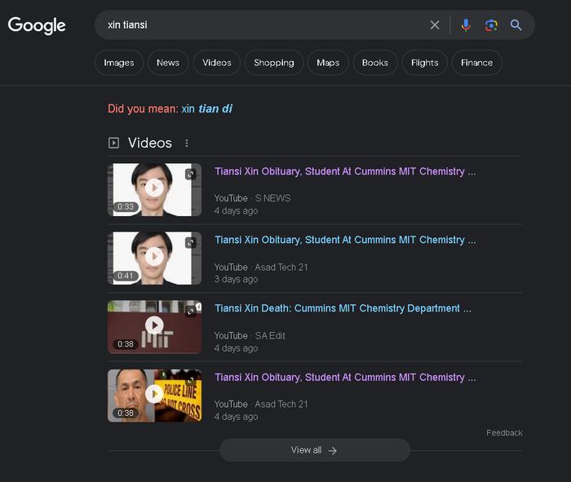Switch to the Maps tab
The width and height of the screenshot is (571, 482).
point(328,63)
